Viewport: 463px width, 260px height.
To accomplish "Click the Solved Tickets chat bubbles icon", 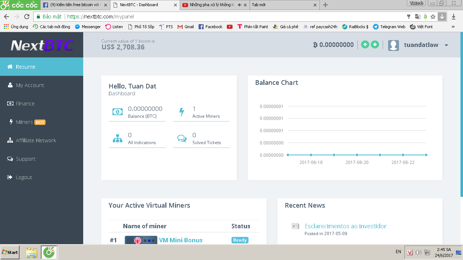I will 182,138.
